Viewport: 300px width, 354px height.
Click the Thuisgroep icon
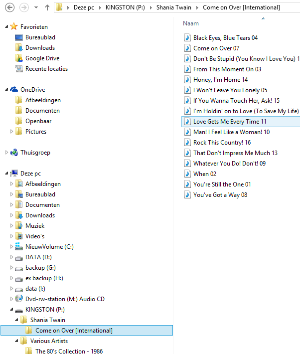[x=14, y=153]
